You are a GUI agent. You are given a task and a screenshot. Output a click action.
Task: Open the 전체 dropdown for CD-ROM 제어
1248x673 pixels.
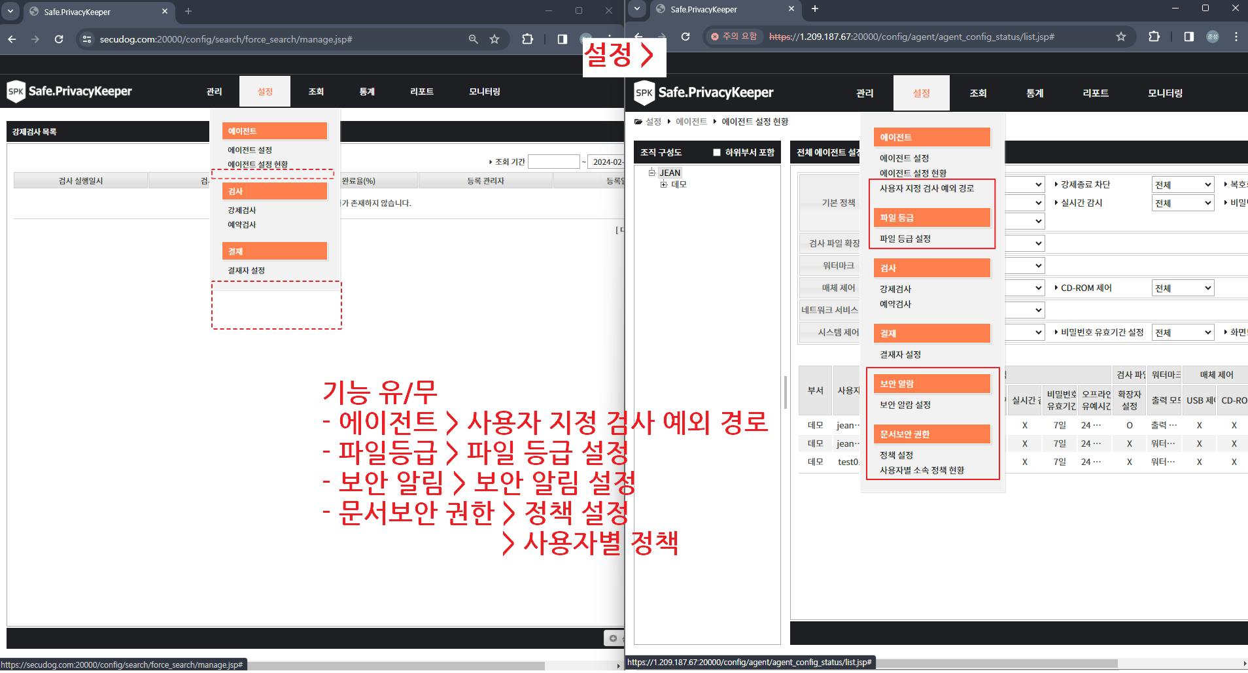pos(1183,288)
